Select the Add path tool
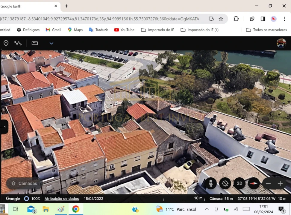Screen dimensions: 291x215 (18, 43)
